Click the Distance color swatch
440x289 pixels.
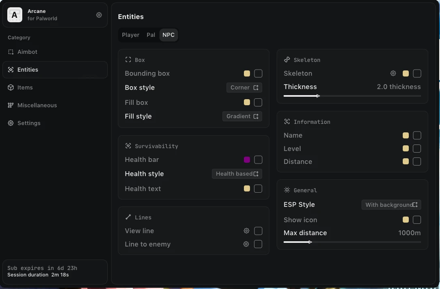click(406, 161)
